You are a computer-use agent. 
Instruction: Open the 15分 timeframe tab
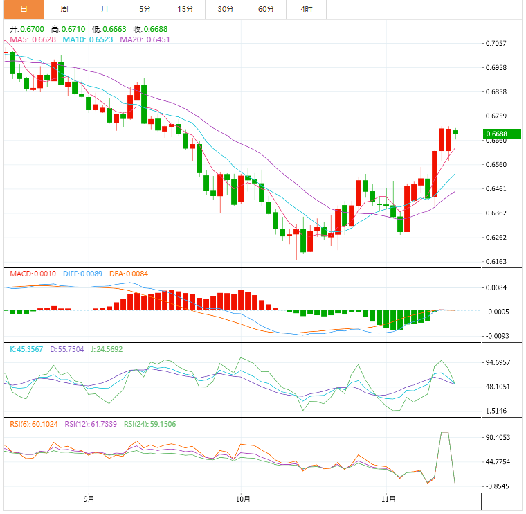tap(185, 10)
